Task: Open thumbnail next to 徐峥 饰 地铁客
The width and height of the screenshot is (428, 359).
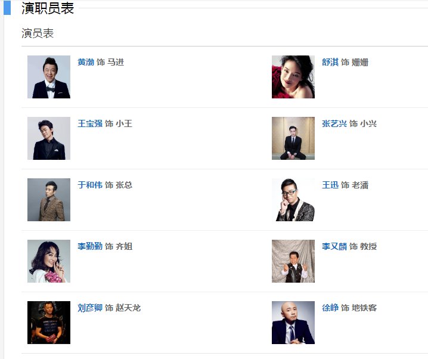Action: click(293, 323)
